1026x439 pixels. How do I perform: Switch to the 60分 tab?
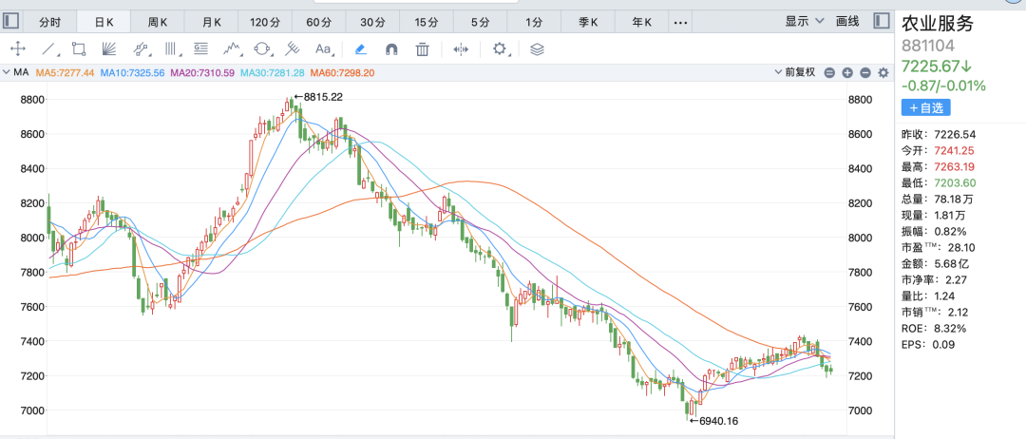click(x=319, y=21)
